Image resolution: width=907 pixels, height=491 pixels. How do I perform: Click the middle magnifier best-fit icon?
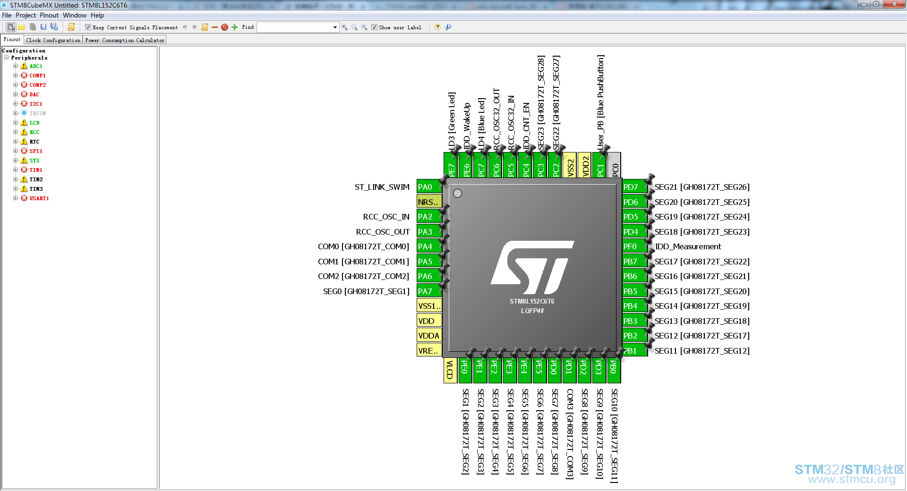354,27
